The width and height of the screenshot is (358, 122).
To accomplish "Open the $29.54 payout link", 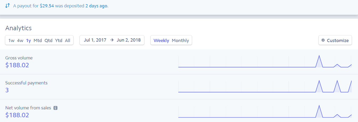I will [47, 6].
